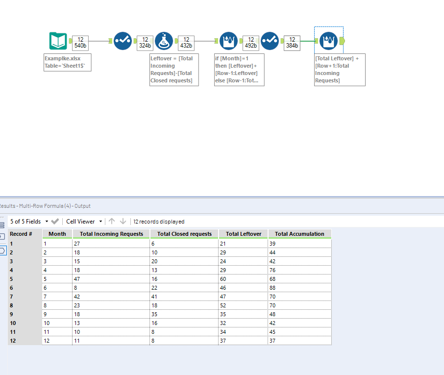444x375 pixels.
Task: Click the checkmark apply icon in results toolbar
Action: (55, 222)
